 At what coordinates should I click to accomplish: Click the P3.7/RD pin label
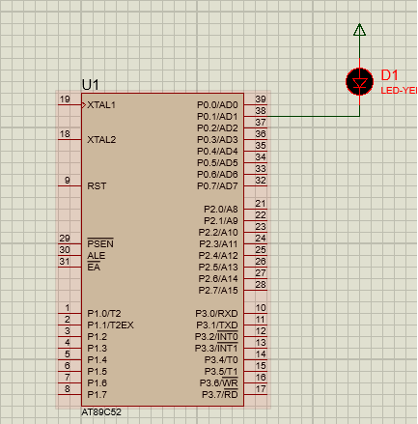(220, 394)
